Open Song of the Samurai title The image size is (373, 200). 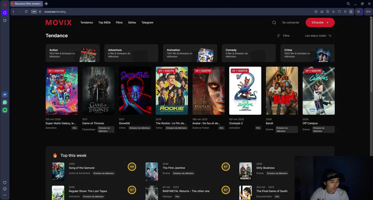[x=82, y=168]
